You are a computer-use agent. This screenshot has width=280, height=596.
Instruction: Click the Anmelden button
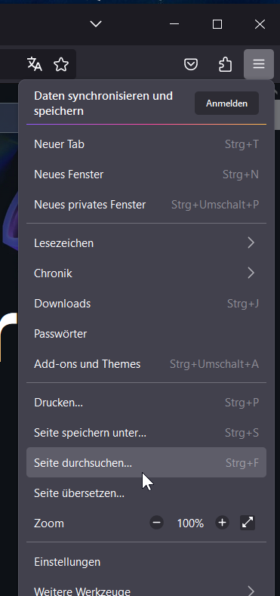pos(227,103)
